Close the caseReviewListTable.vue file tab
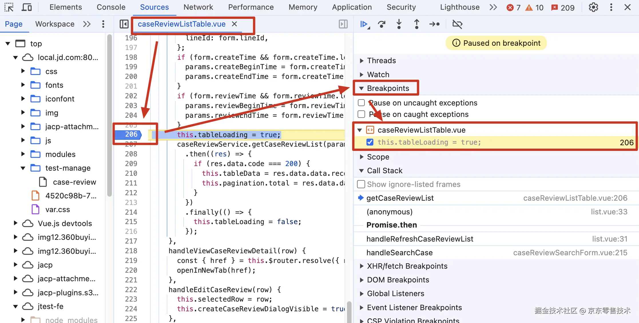 click(234, 24)
